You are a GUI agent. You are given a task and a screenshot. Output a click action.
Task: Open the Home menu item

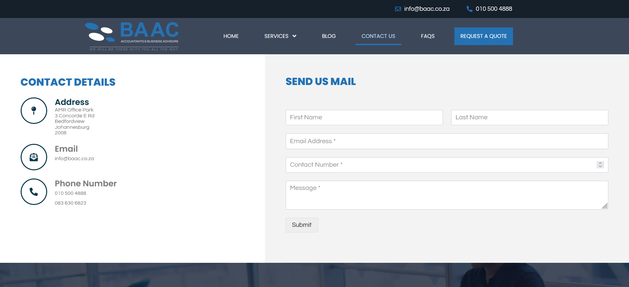coord(231,36)
